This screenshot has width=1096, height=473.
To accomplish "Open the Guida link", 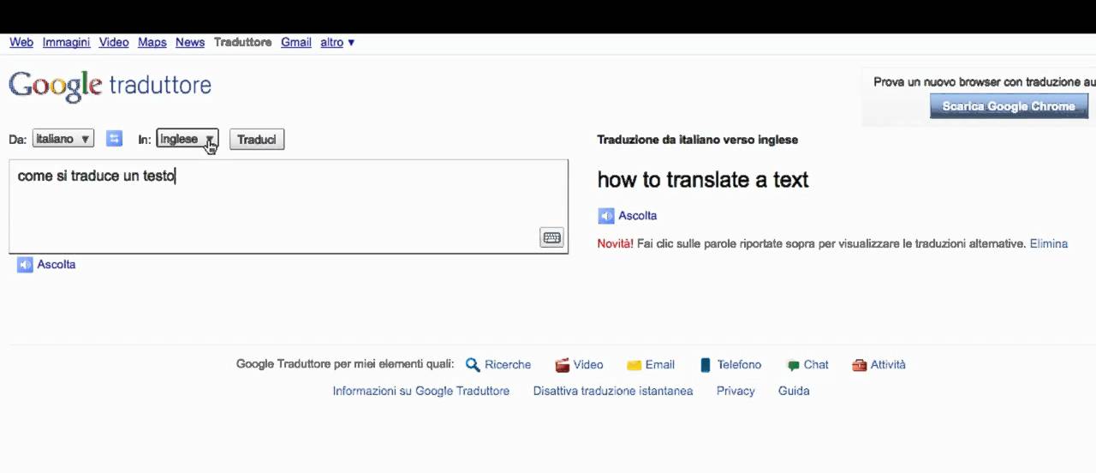I will pyautogui.click(x=794, y=391).
